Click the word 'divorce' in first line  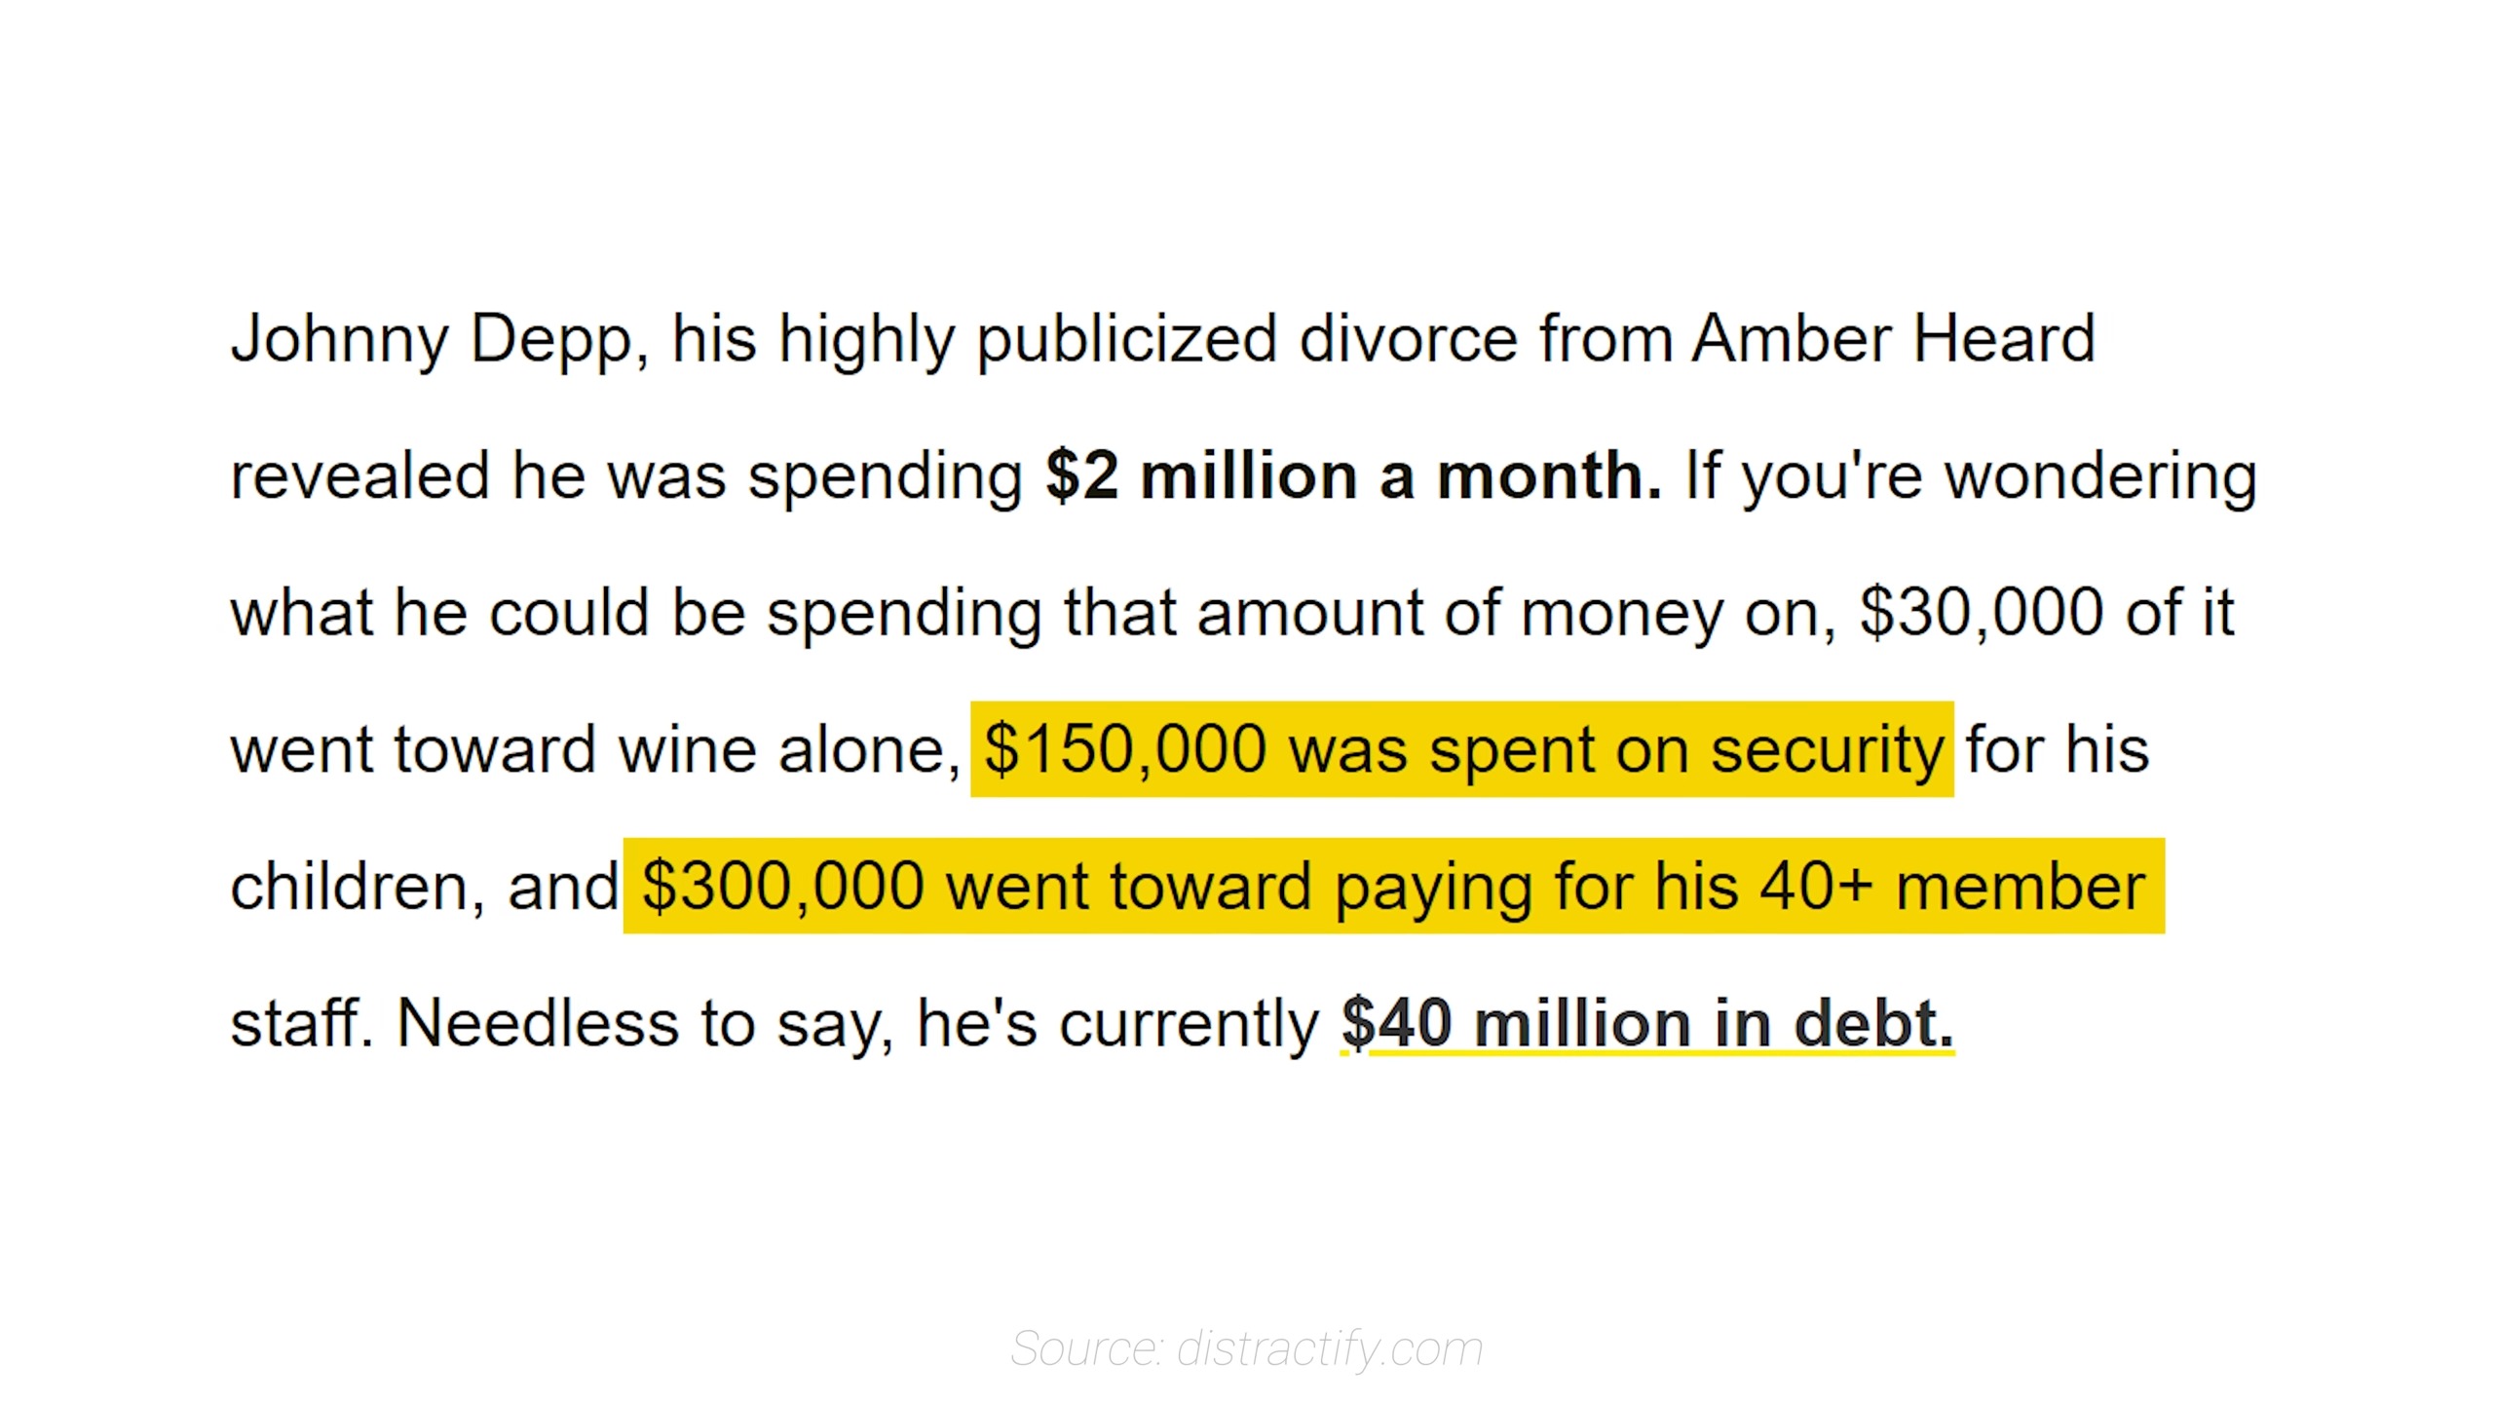[x=1408, y=338]
